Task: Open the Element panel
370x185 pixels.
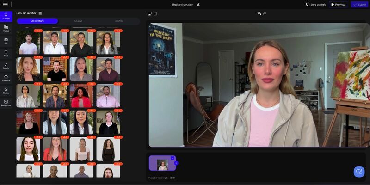Action: coord(6,78)
